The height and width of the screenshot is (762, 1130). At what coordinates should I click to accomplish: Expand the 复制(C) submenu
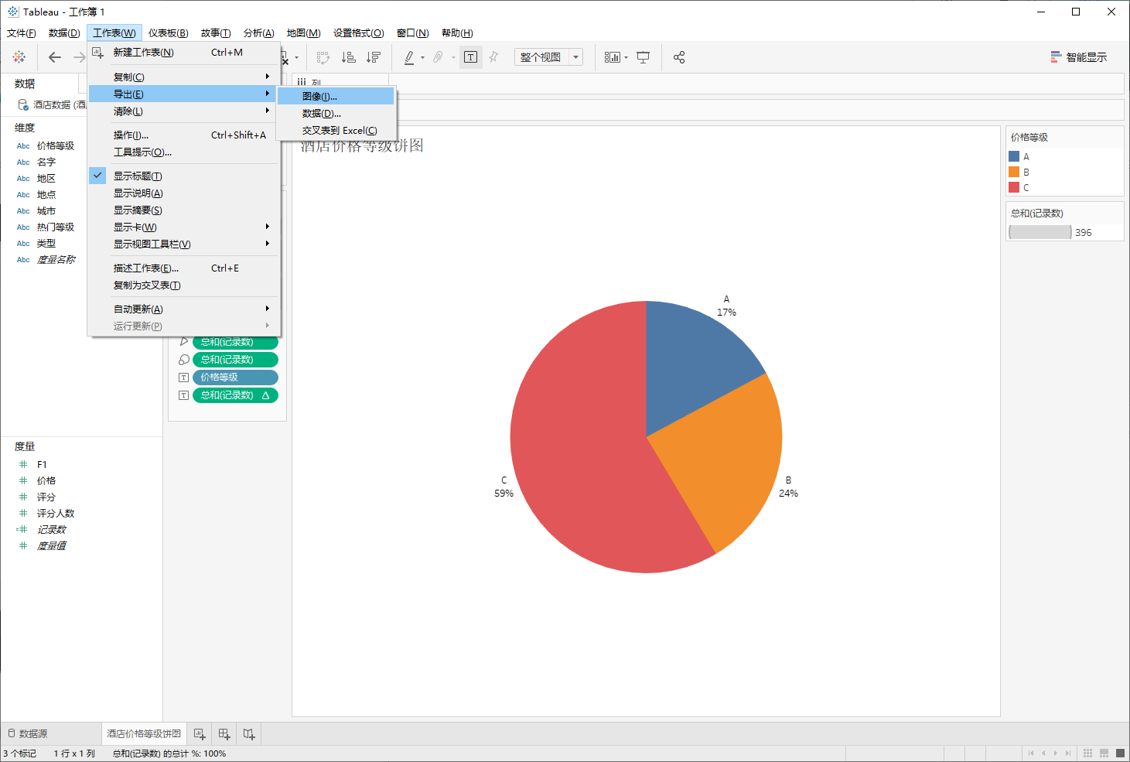pos(184,77)
